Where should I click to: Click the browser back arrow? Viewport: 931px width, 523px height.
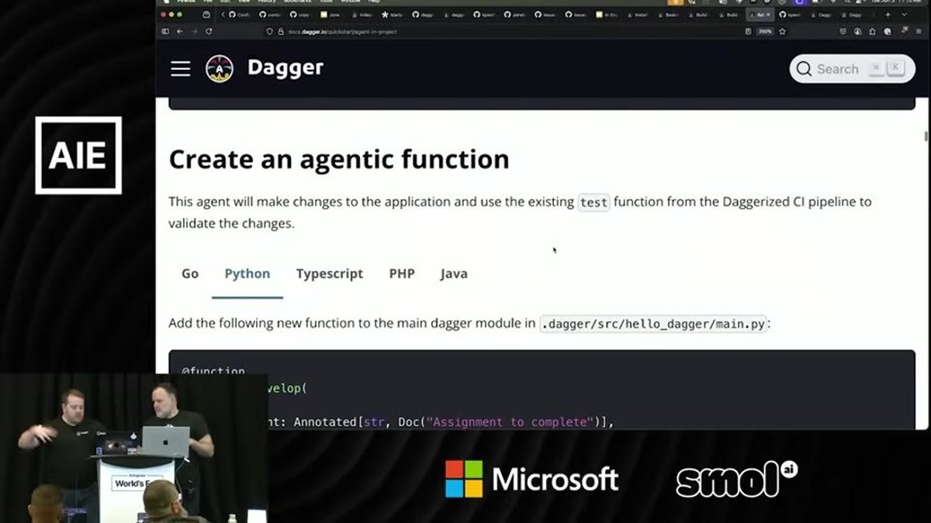click(180, 31)
